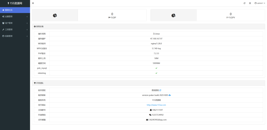Toggle fullscreen mode with the expand icon
The image size is (267, 130).
point(250,3)
